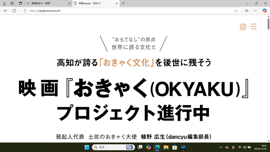Open the Favorites list button
The width and height of the screenshot is (270, 152).
point(246,11)
